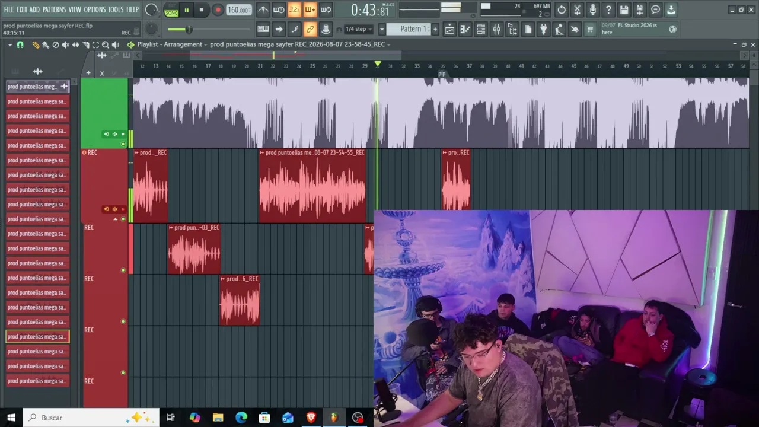This screenshot has width=759, height=427.
Task: Open the ADD menu
Action: [34, 9]
